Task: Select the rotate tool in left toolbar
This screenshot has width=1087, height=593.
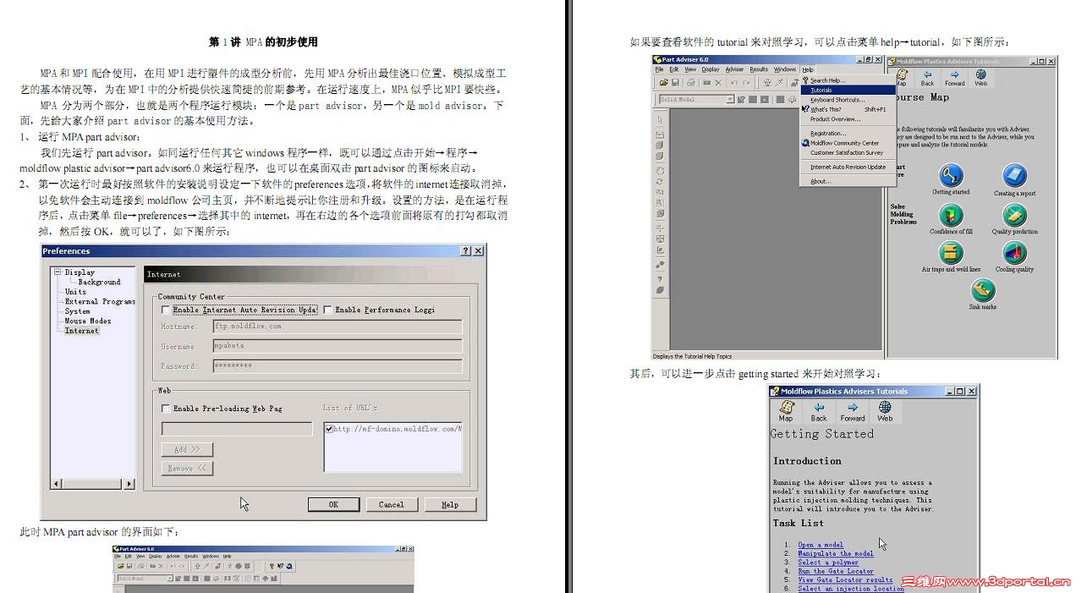Action: [x=660, y=181]
